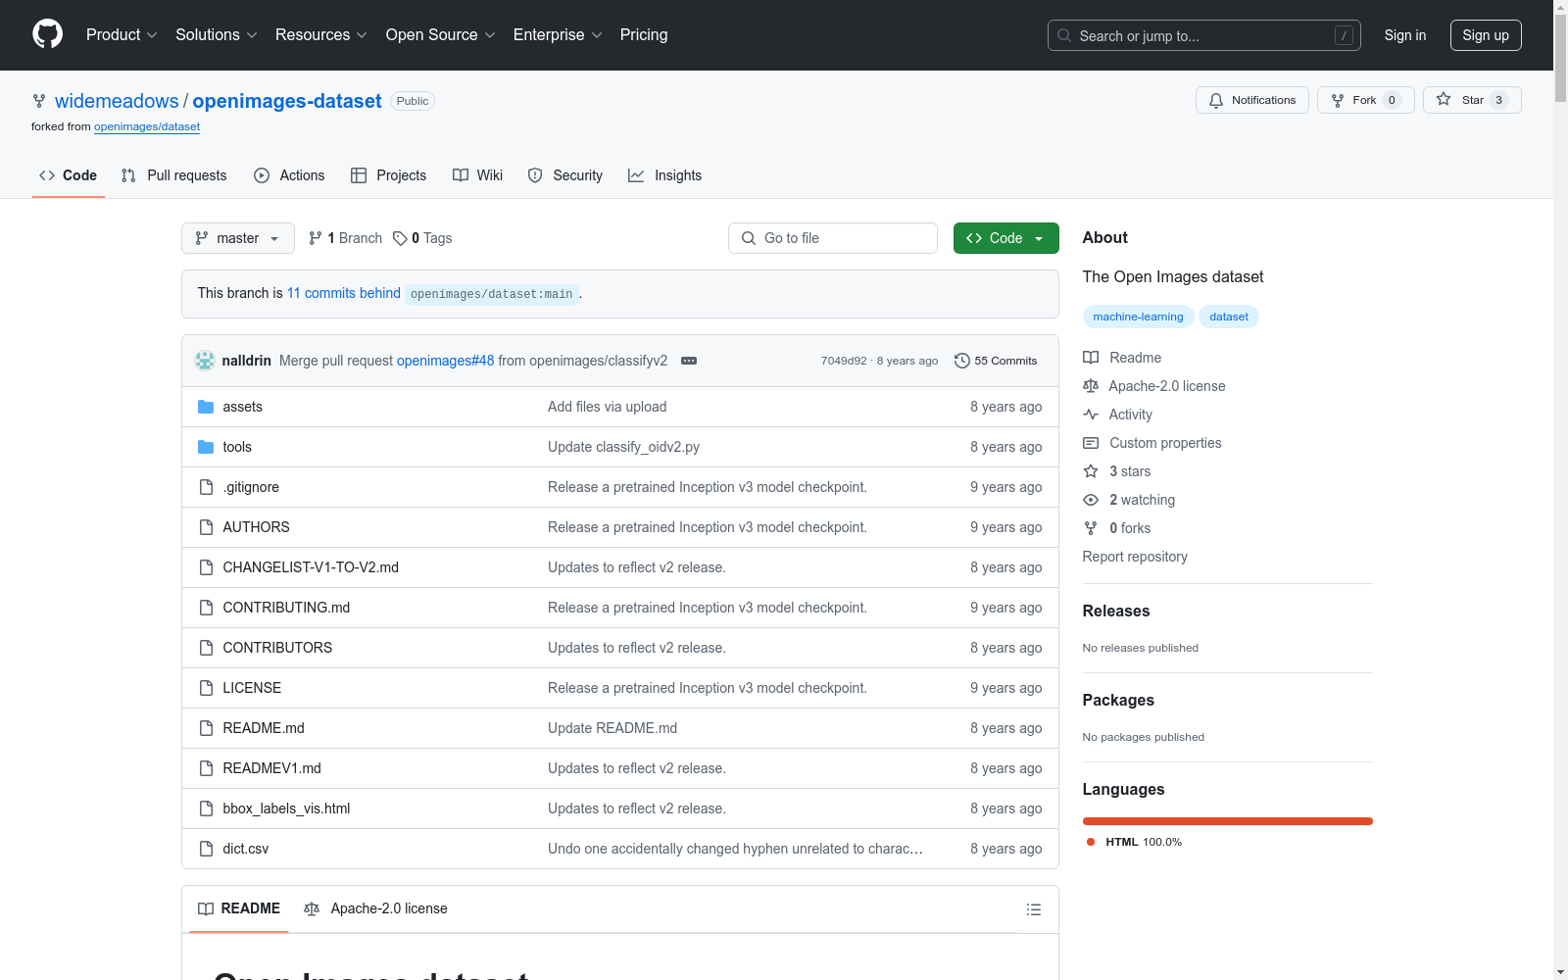Click the watching eye icon
The image size is (1568, 980).
(1091, 500)
